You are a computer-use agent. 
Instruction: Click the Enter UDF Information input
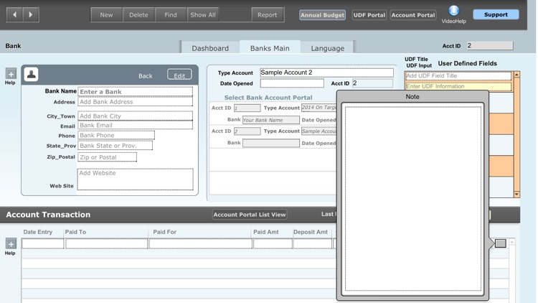(x=458, y=86)
